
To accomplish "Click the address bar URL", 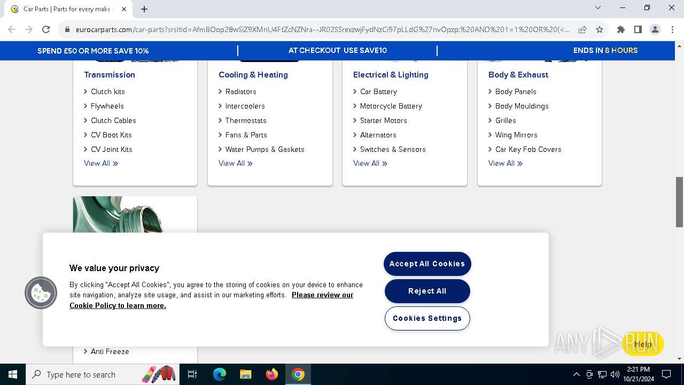I will click(x=323, y=29).
